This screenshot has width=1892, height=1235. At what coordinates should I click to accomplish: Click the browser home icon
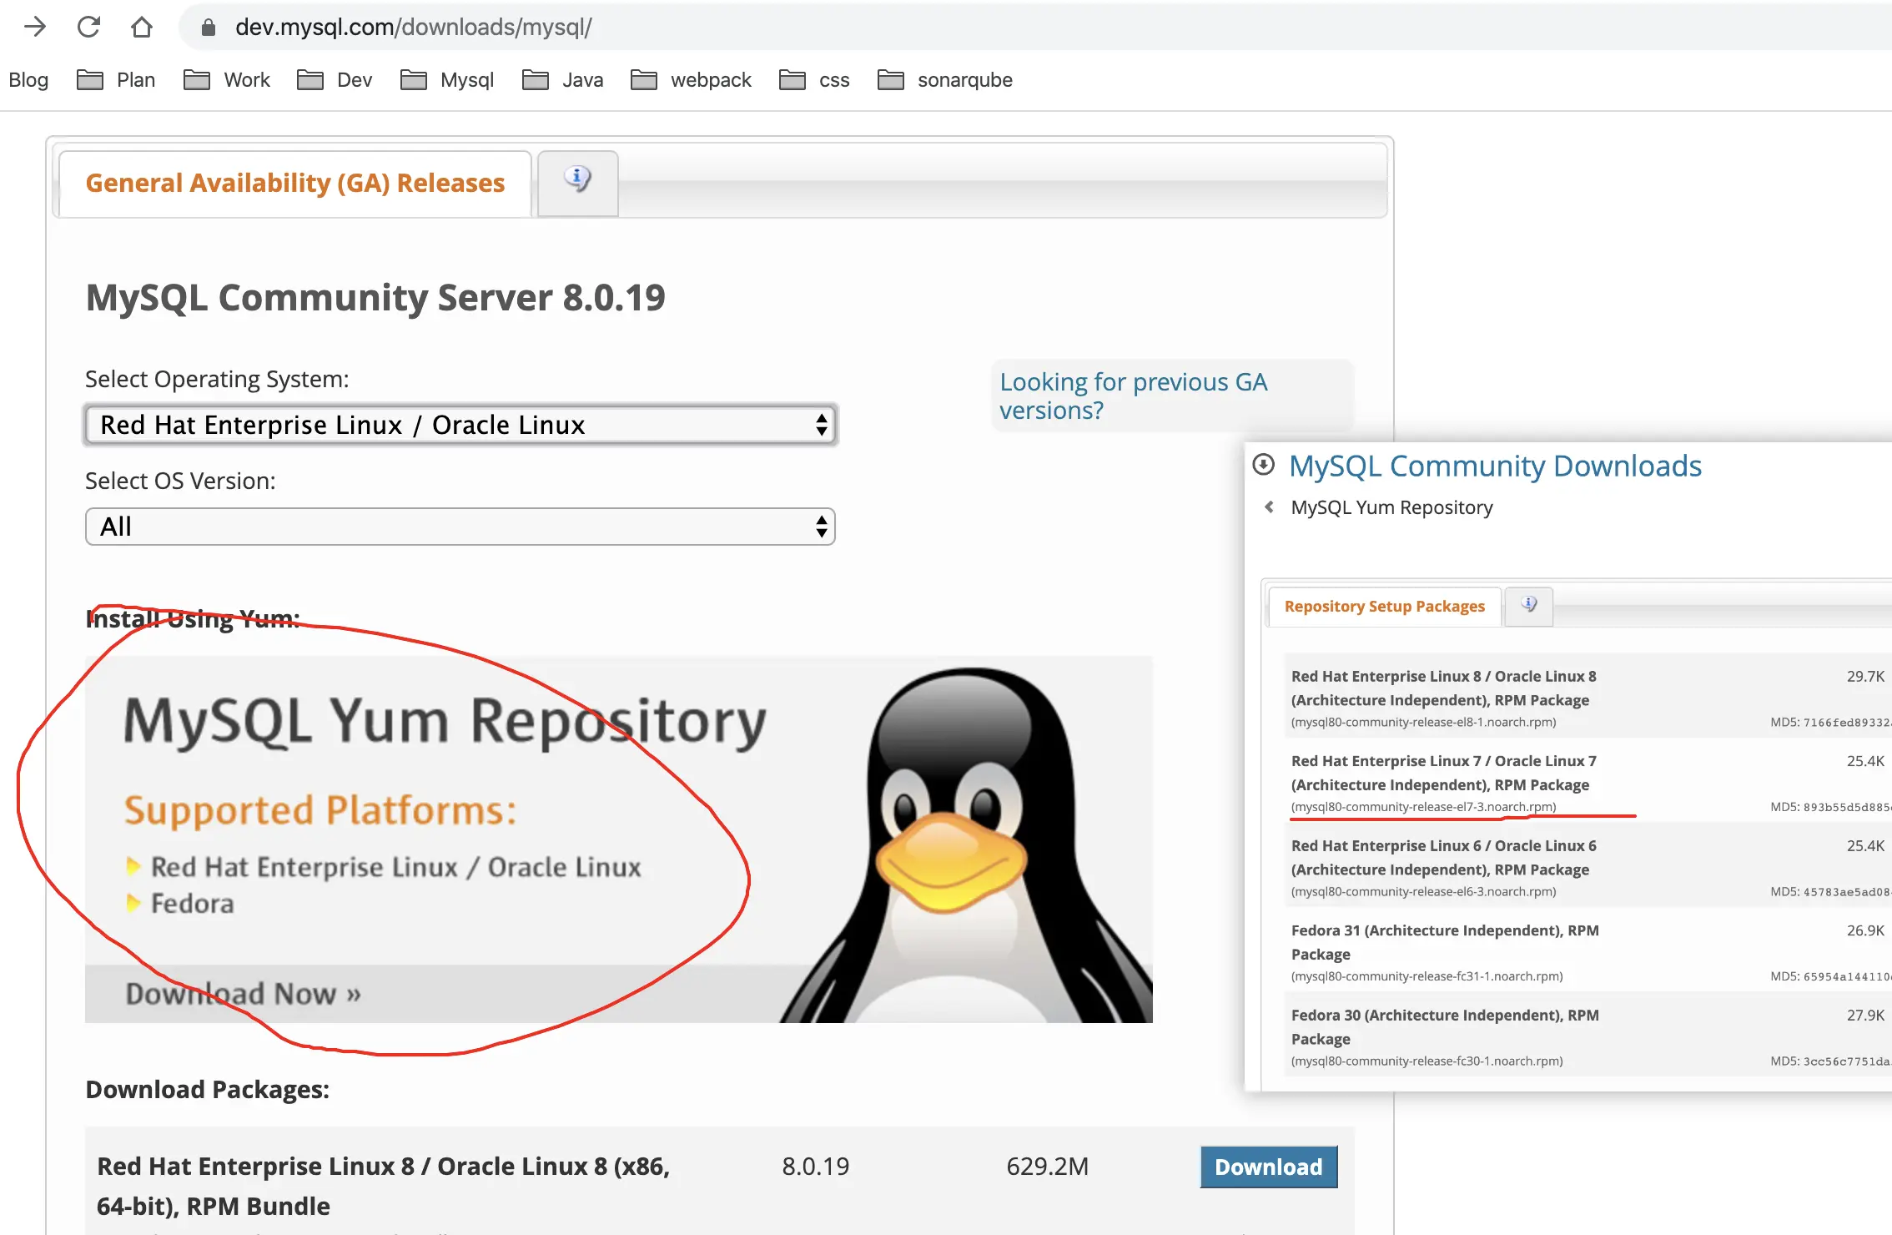pyautogui.click(x=142, y=28)
